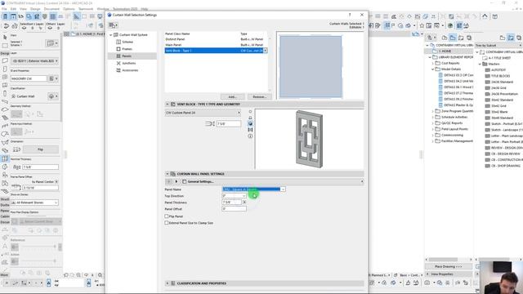
Task: Open the General Settings page list
Action: [x=272, y=181]
